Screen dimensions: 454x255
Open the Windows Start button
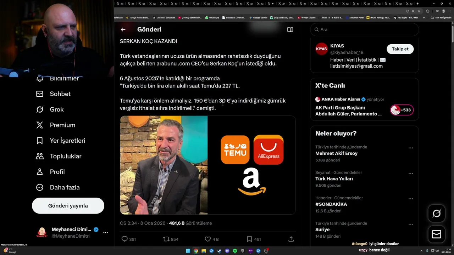188,251
